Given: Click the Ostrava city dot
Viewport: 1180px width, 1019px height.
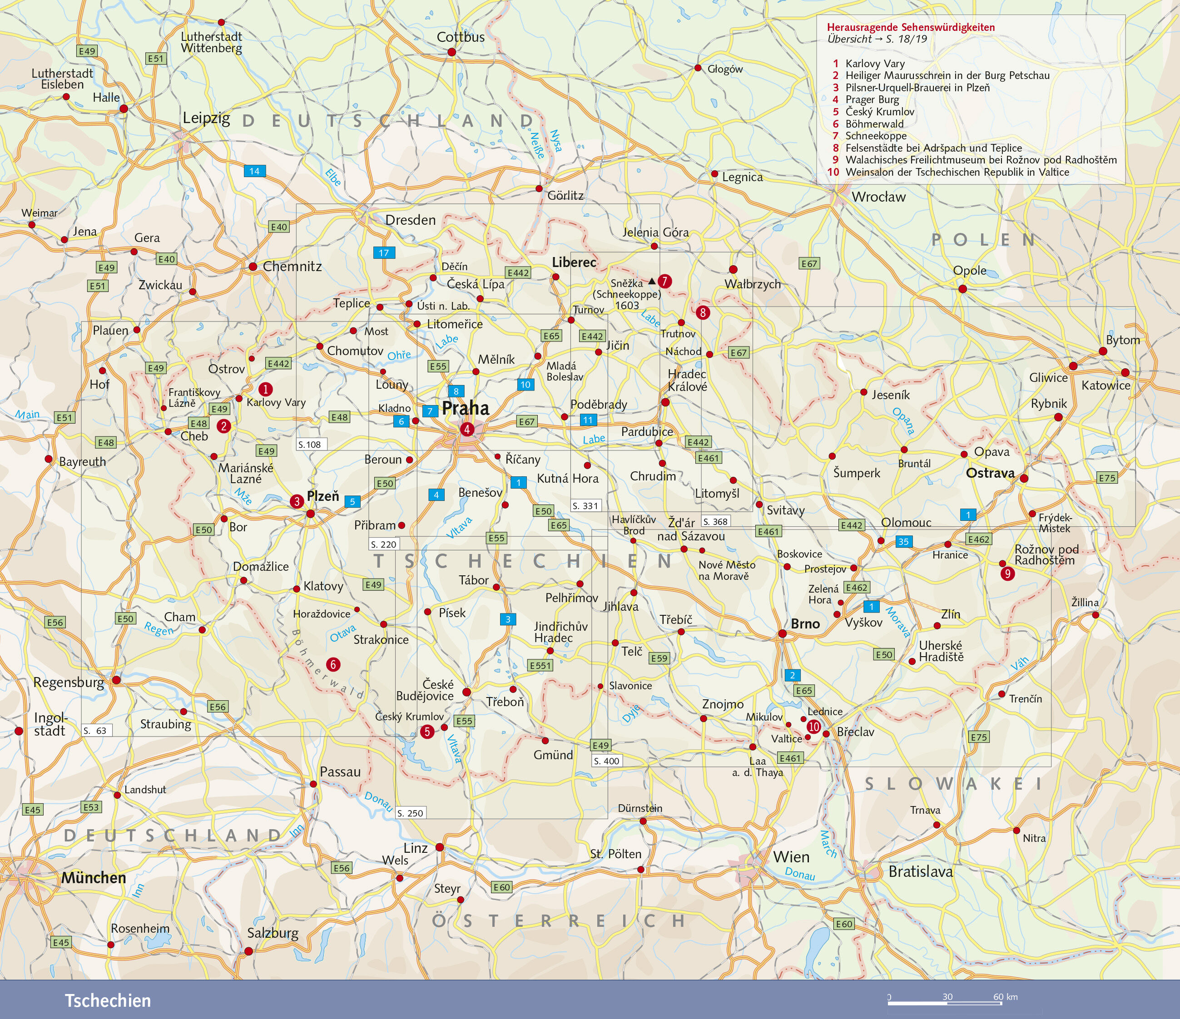Looking at the screenshot, I should 1023,478.
